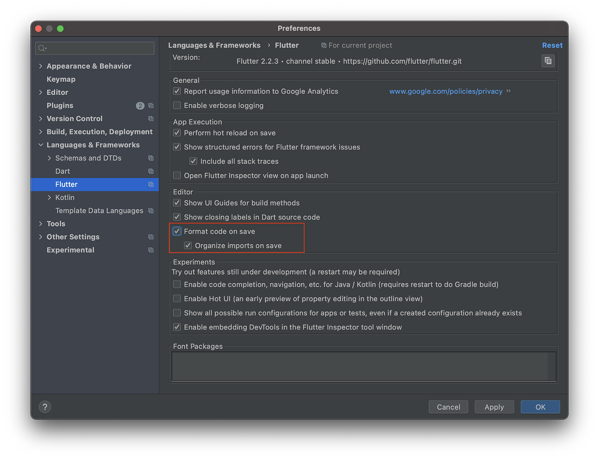Click Languages & Frameworks in the breadcrumb
599x460 pixels.
click(214, 45)
